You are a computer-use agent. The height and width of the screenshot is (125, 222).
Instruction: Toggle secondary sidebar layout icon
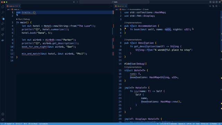pyautogui.click(x=216, y=2)
